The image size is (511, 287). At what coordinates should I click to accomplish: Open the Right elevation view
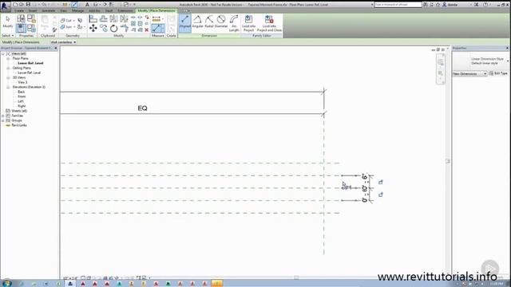[22, 106]
